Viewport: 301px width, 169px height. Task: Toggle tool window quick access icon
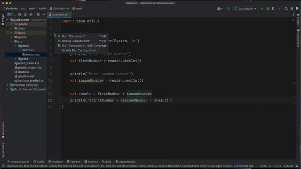click(3, 166)
